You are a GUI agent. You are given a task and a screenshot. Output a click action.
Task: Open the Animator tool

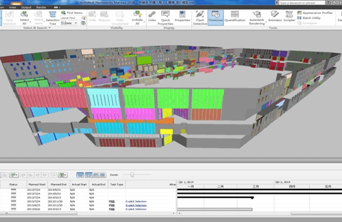(x=275, y=17)
